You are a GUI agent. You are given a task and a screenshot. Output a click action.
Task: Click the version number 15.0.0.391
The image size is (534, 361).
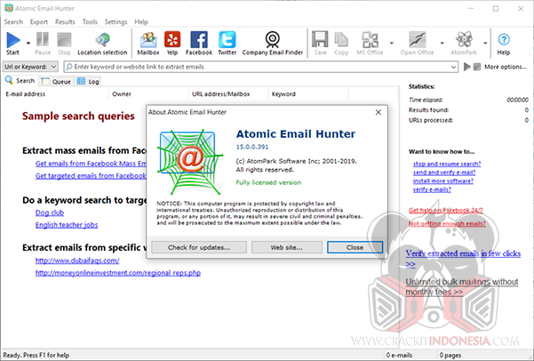(252, 147)
